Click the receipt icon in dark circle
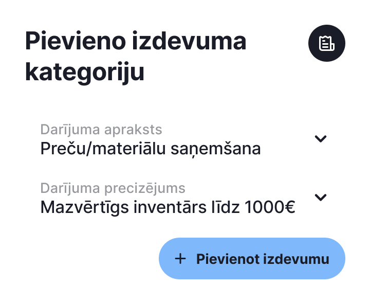The image size is (370, 304). click(327, 43)
